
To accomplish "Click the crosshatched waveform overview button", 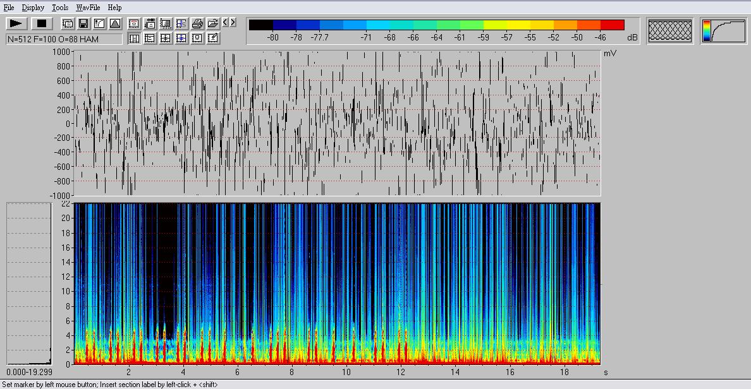I will [x=670, y=30].
